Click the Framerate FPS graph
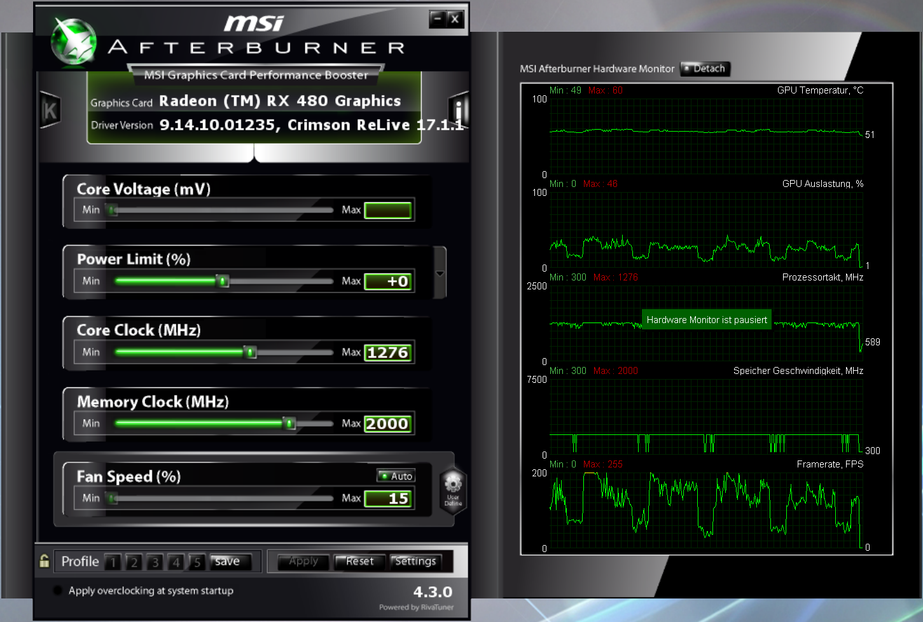This screenshot has height=622, width=923. click(x=706, y=510)
